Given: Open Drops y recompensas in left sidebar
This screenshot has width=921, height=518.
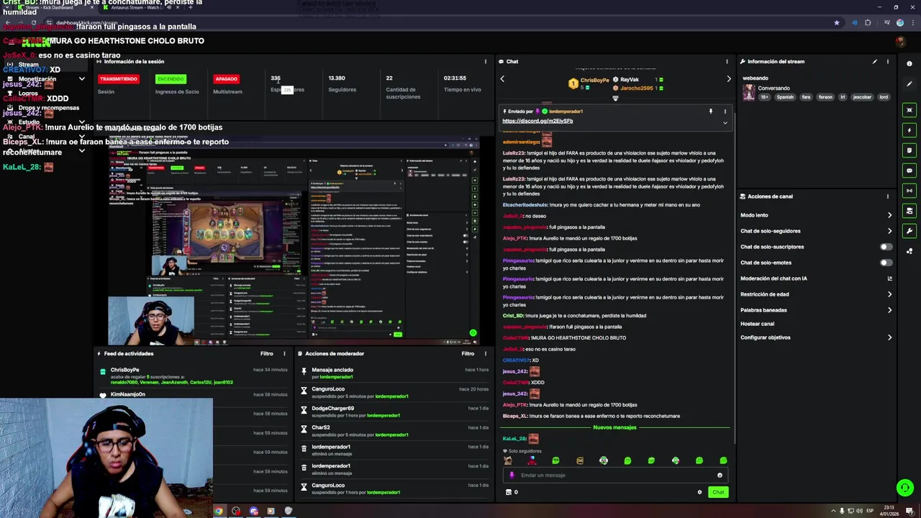Looking at the screenshot, I should (49, 108).
